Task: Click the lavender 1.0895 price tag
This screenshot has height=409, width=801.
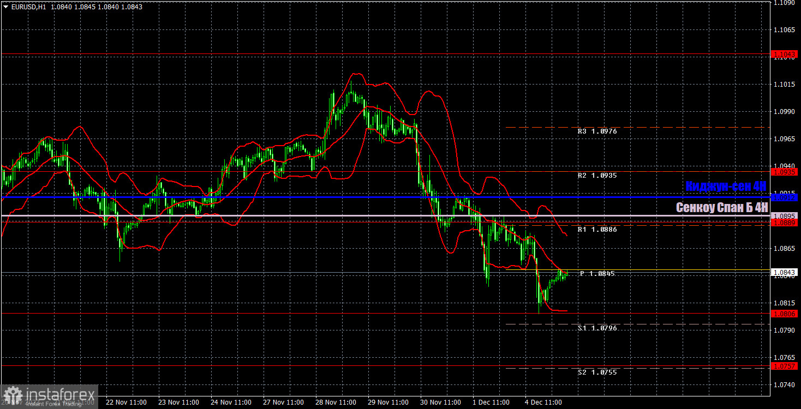Action: [785, 216]
